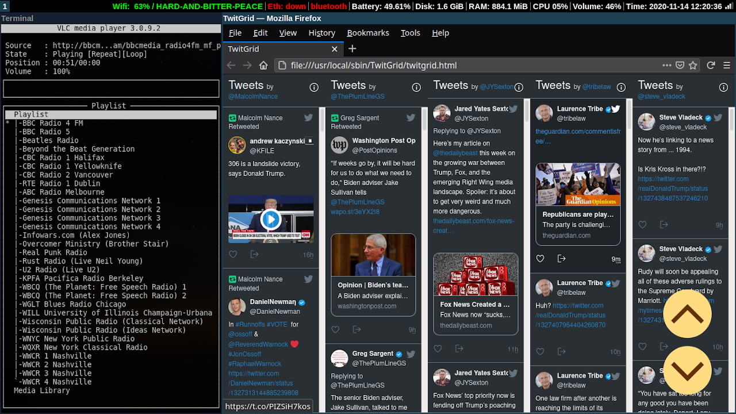Play the Trump CNN video
This screenshot has height=414, width=736.
pyautogui.click(x=271, y=219)
